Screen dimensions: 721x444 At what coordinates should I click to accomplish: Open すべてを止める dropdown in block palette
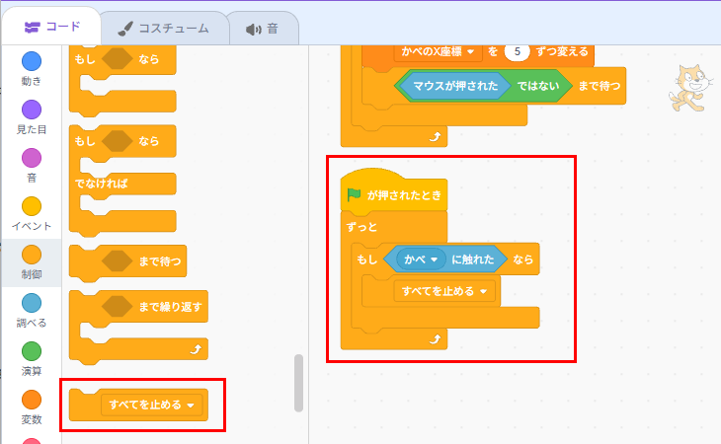(x=190, y=405)
